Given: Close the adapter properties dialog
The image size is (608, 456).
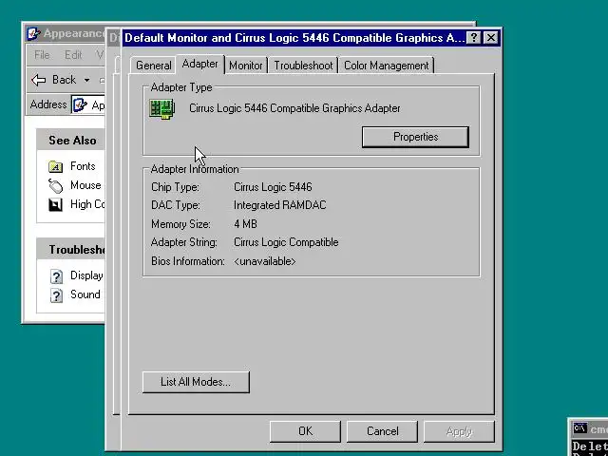Looking at the screenshot, I should click(491, 38).
